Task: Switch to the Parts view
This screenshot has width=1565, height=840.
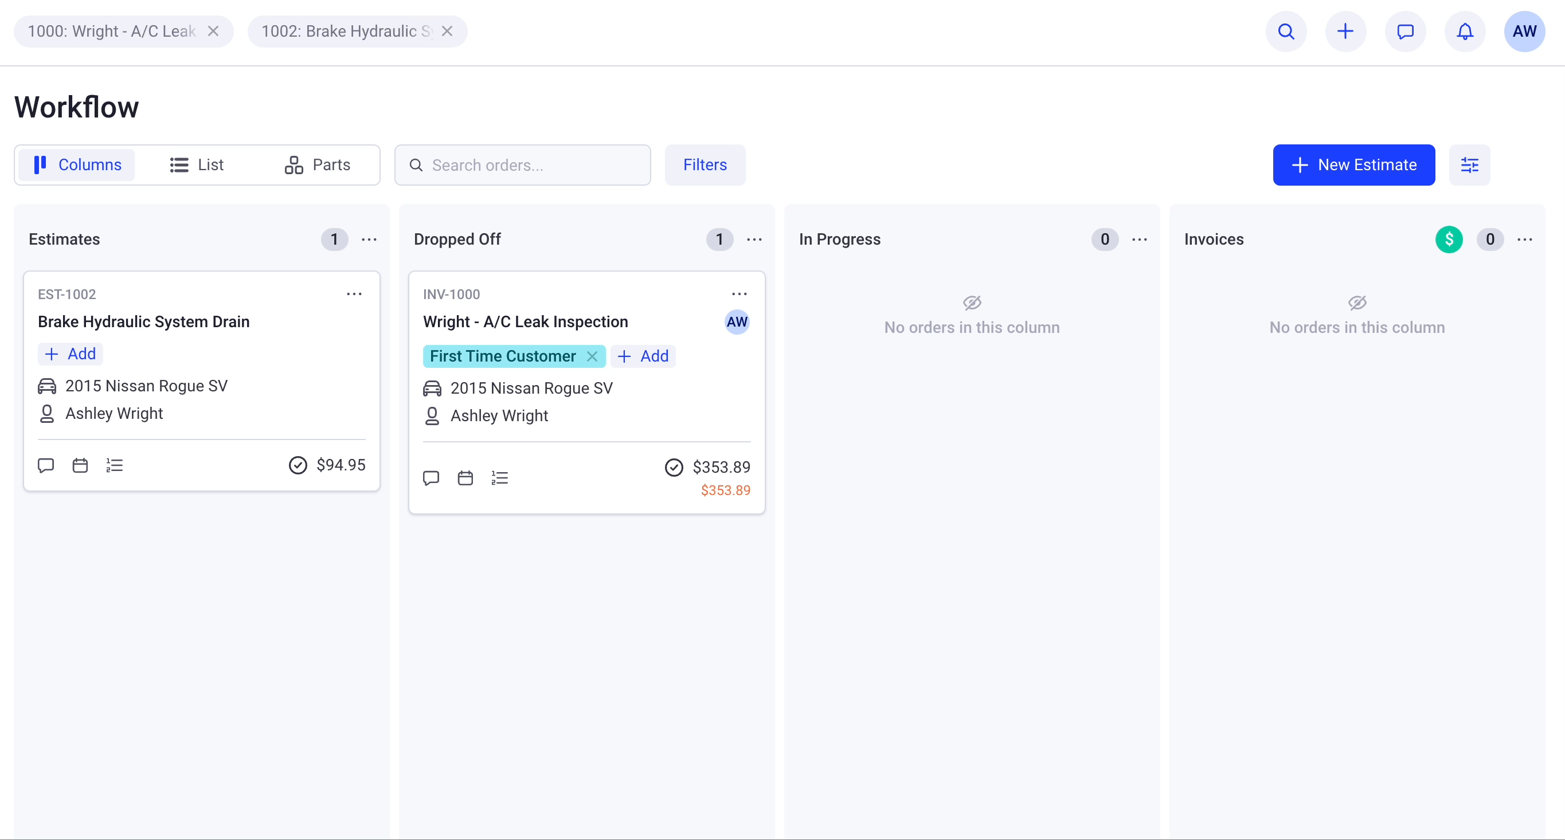Action: [x=318, y=164]
